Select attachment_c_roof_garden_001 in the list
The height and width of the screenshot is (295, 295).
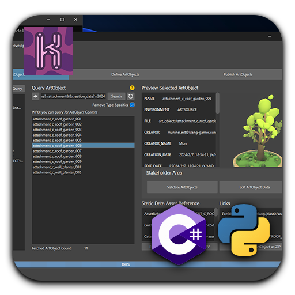click(x=83, y=119)
